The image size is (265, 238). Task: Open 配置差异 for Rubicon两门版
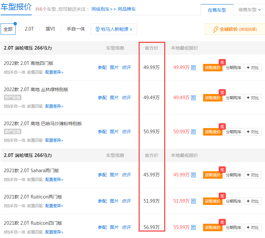(54, 206)
